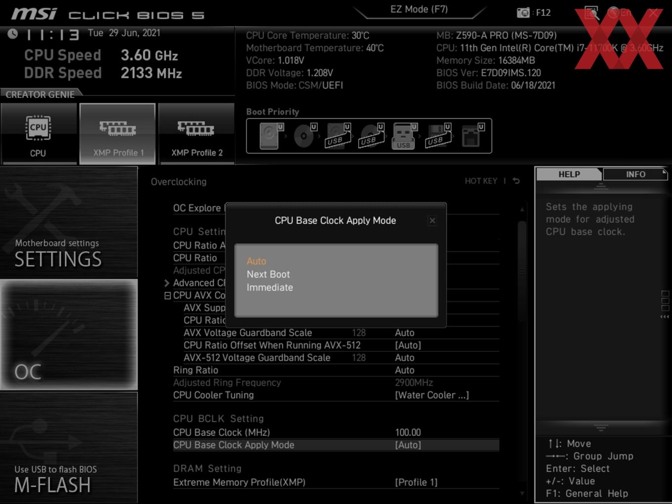
Task: Select the optical disc boot device icon
Action: pos(305,136)
